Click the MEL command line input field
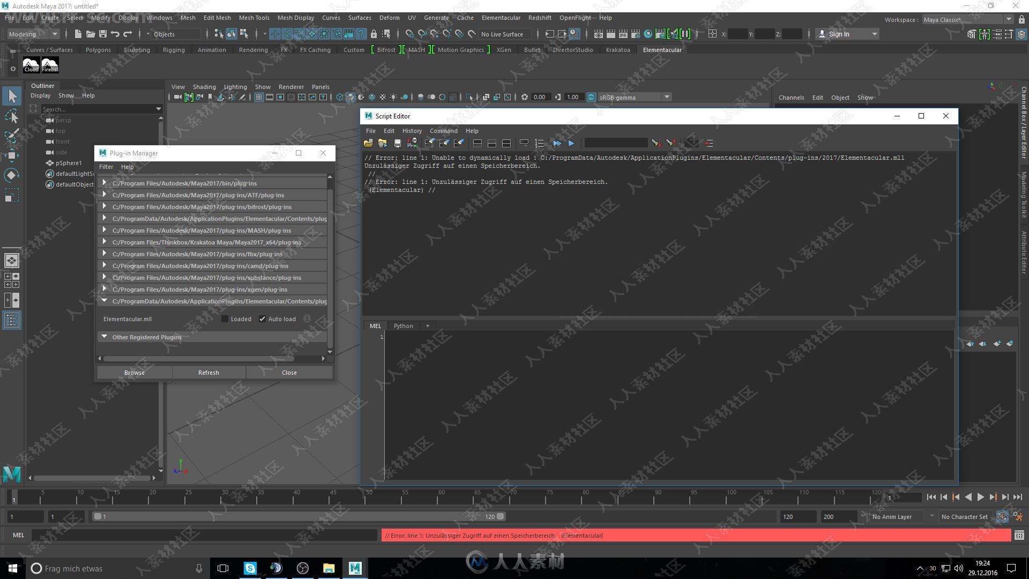1029x579 pixels. pyautogui.click(x=204, y=535)
